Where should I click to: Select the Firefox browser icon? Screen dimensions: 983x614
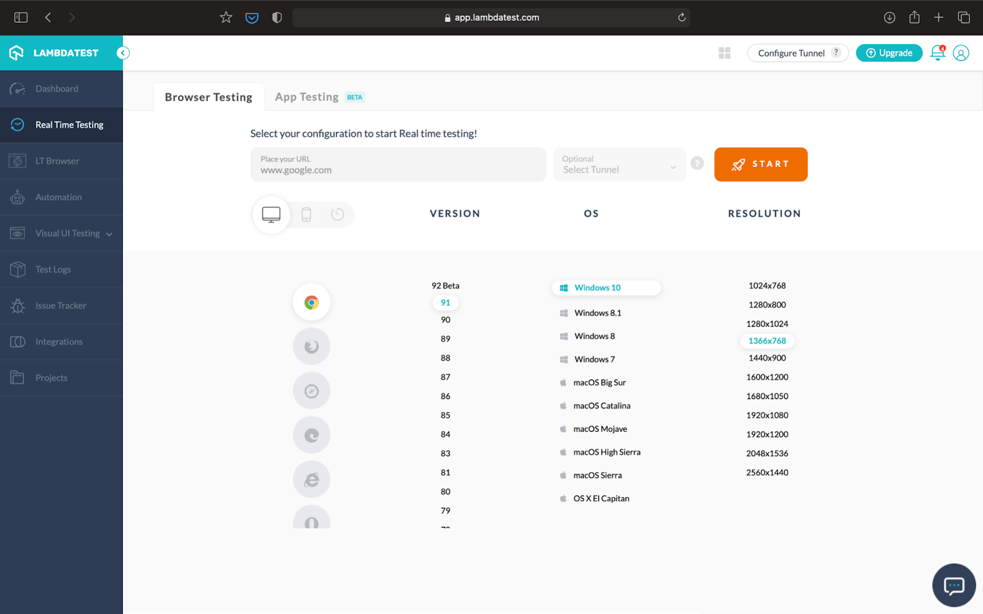[311, 346]
